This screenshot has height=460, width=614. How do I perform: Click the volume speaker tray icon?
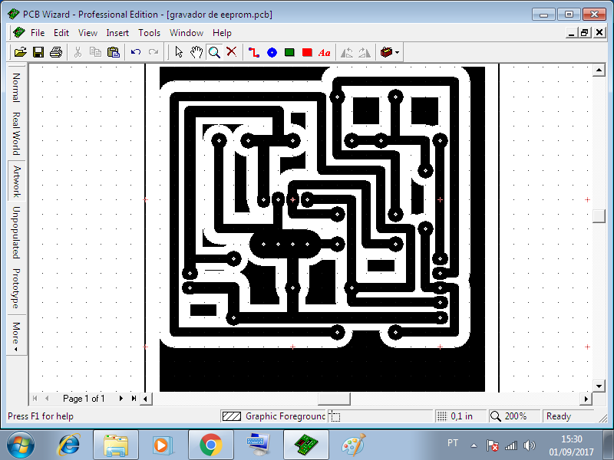pyautogui.click(x=529, y=445)
